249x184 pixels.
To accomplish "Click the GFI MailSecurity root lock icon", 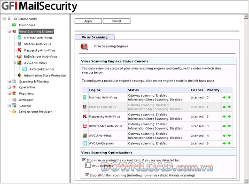I will click(9, 19).
